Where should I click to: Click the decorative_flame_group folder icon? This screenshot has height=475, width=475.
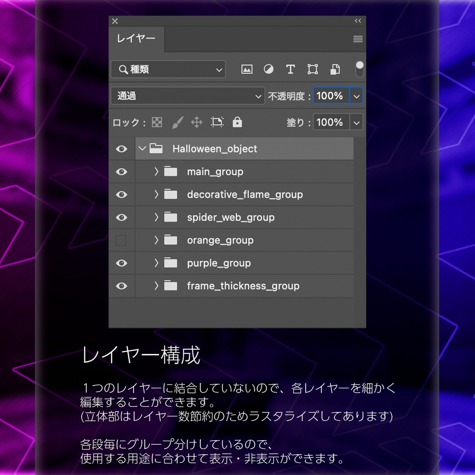pyautogui.click(x=171, y=194)
